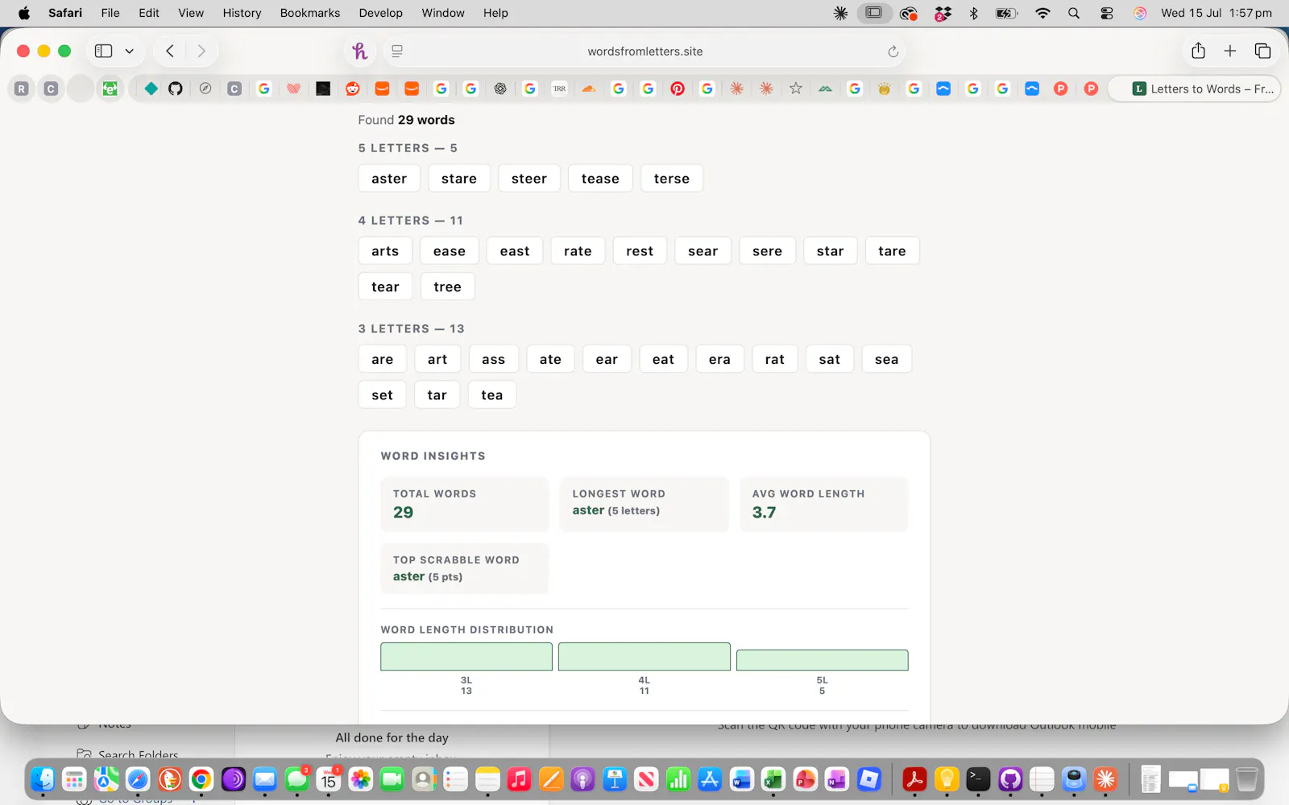
Task: Open the Share icon in Safari toolbar
Action: coord(1198,51)
